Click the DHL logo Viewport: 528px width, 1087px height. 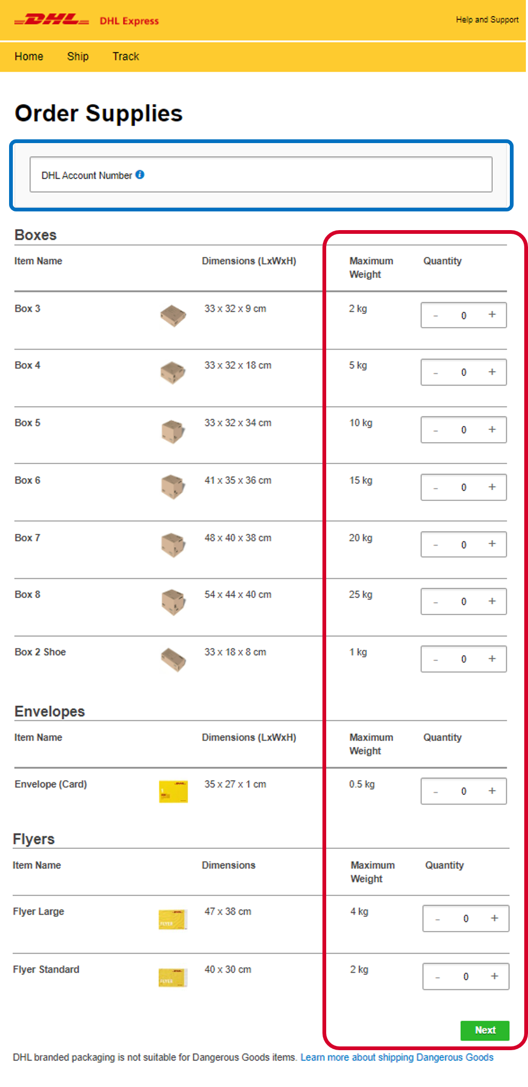coord(52,20)
